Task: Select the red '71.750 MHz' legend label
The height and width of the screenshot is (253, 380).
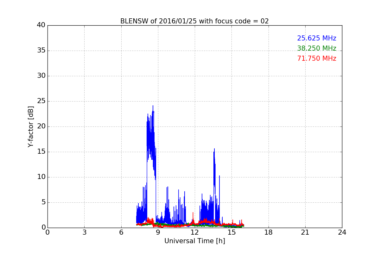Action: (317, 59)
